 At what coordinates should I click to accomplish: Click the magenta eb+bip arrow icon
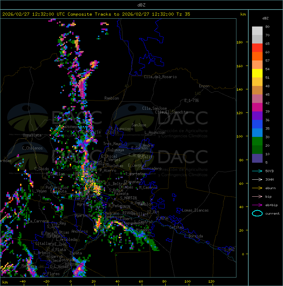point(257,205)
